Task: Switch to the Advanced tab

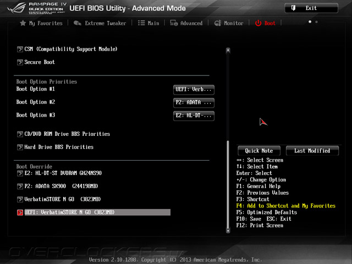Action: [x=186, y=23]
